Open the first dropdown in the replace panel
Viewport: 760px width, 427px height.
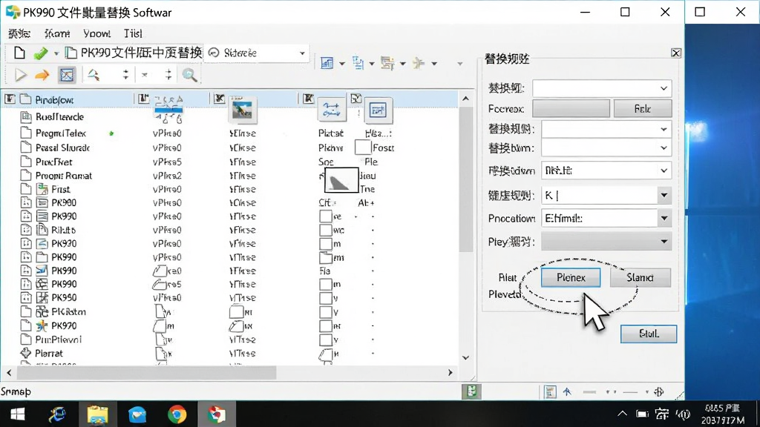coord(664,89)
